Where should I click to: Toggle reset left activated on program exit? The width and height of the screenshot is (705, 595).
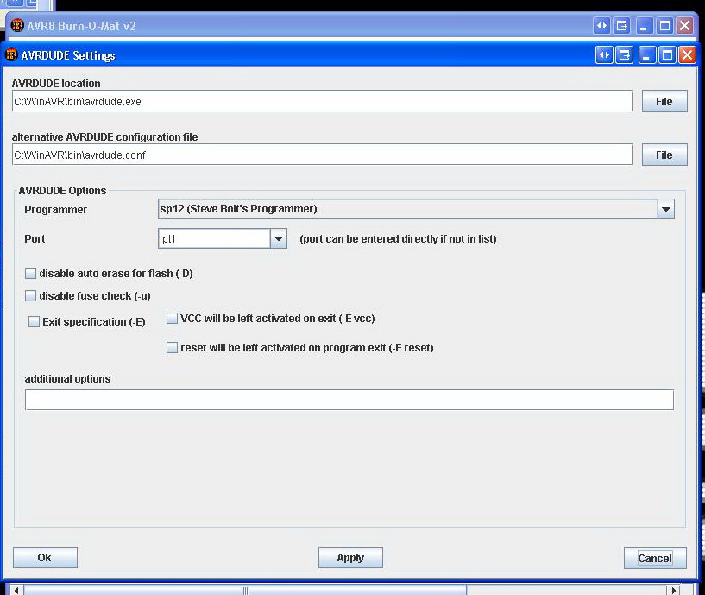click(172, 347)
